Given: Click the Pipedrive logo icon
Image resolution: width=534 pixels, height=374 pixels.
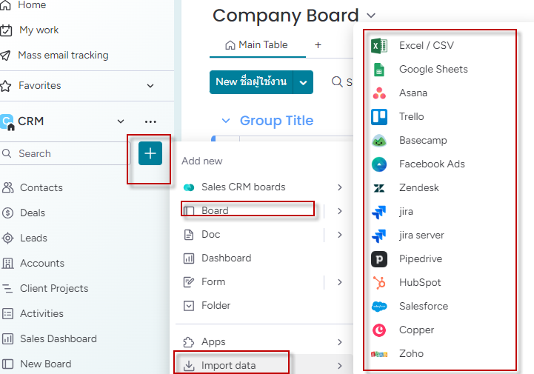Looking at the screenshot, I should [379, 259].
